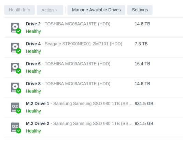Viewport: 183px width, 147px height.
Task: Click the 16.4 TB capacity of Drive 6
Action: coord(142,64)
